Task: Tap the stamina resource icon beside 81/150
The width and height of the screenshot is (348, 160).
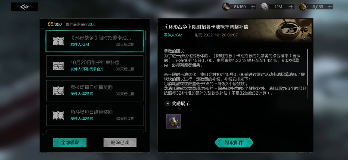Action: coord(226,7)
